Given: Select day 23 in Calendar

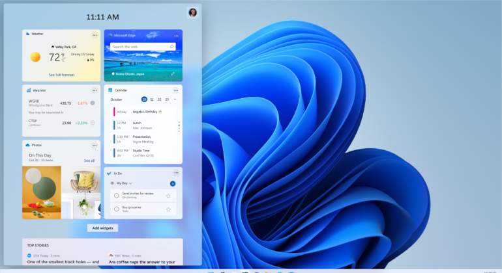Looking at the screenshot, I should click(167, 99).
